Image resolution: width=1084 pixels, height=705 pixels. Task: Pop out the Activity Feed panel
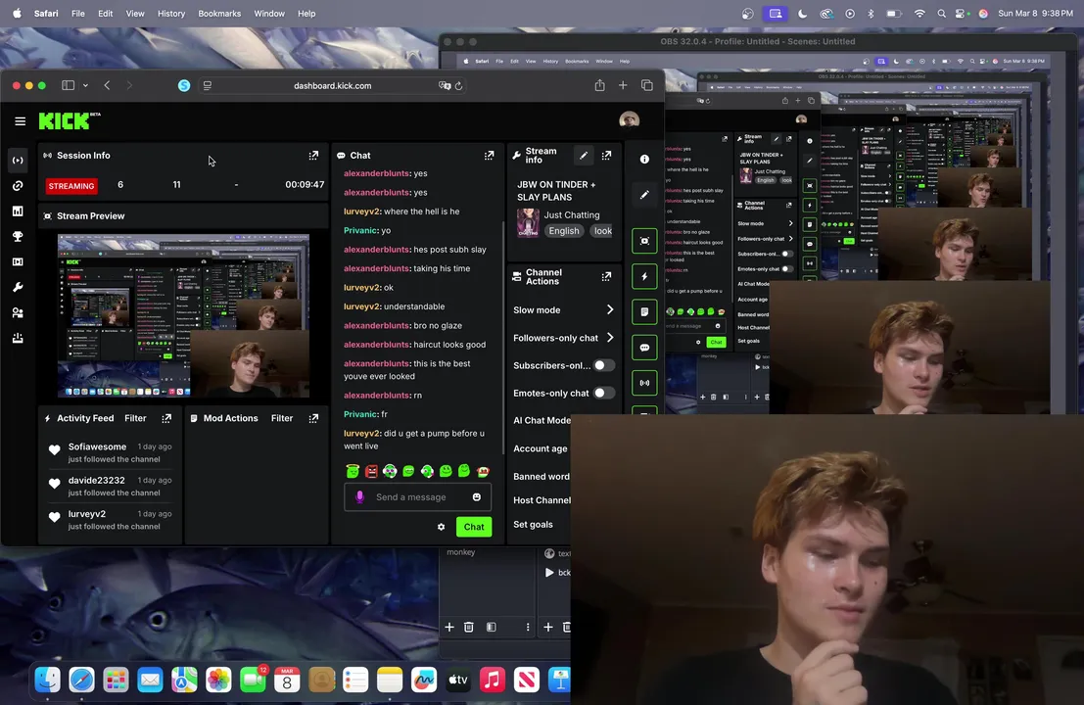[166, 418]
